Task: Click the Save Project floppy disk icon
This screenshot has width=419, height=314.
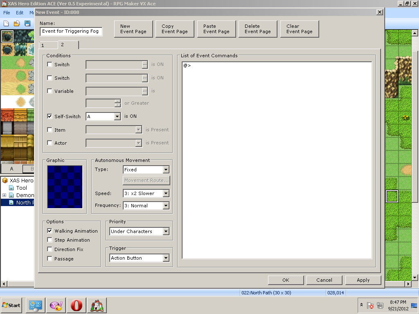Action: coord(27,23)
